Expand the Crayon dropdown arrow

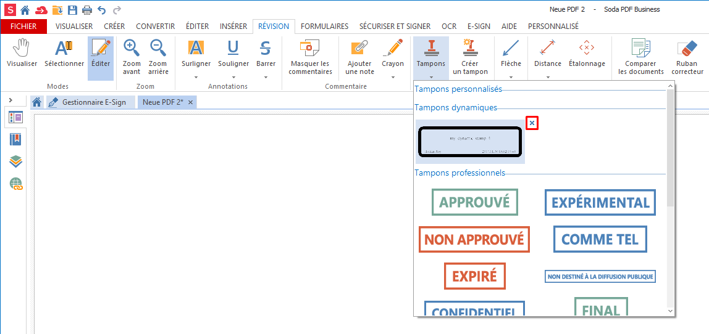point(393,77)
